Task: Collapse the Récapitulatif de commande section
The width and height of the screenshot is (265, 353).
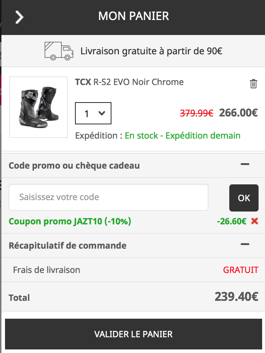Action: coord(245,244)
